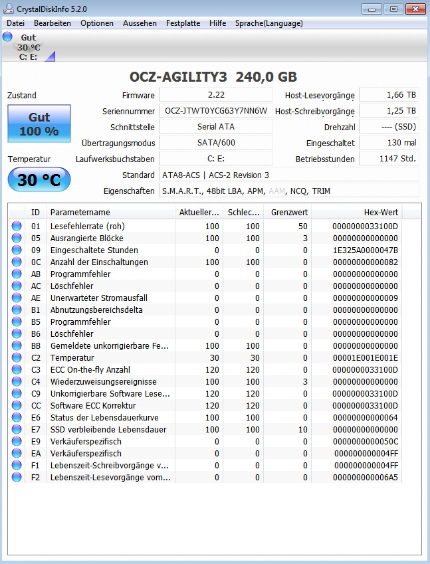Click status orb for 05 Ausrangierte Blöcke
This screenshot has width=430, height=564.
[x=17, y=238]
